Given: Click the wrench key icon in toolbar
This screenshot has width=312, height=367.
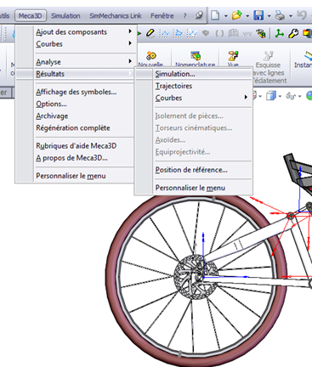Looking at the screenshot, I should click(293, 33).
